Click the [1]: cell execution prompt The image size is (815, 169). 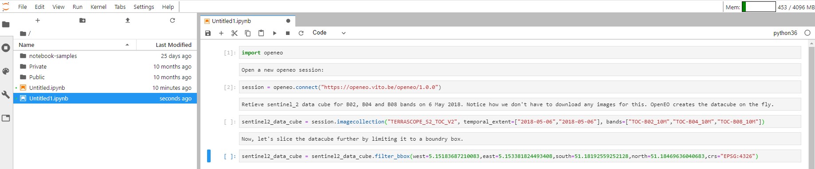pos(230,53)
